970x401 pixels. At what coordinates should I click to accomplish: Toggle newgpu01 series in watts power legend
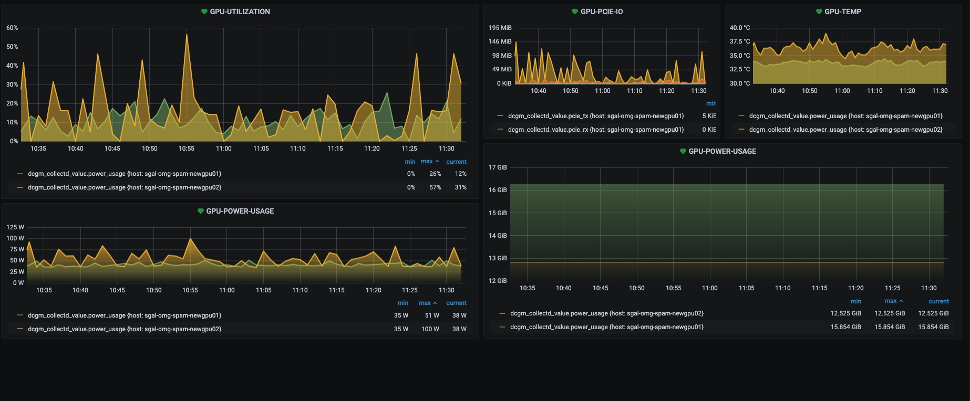(x=125, y=315)
